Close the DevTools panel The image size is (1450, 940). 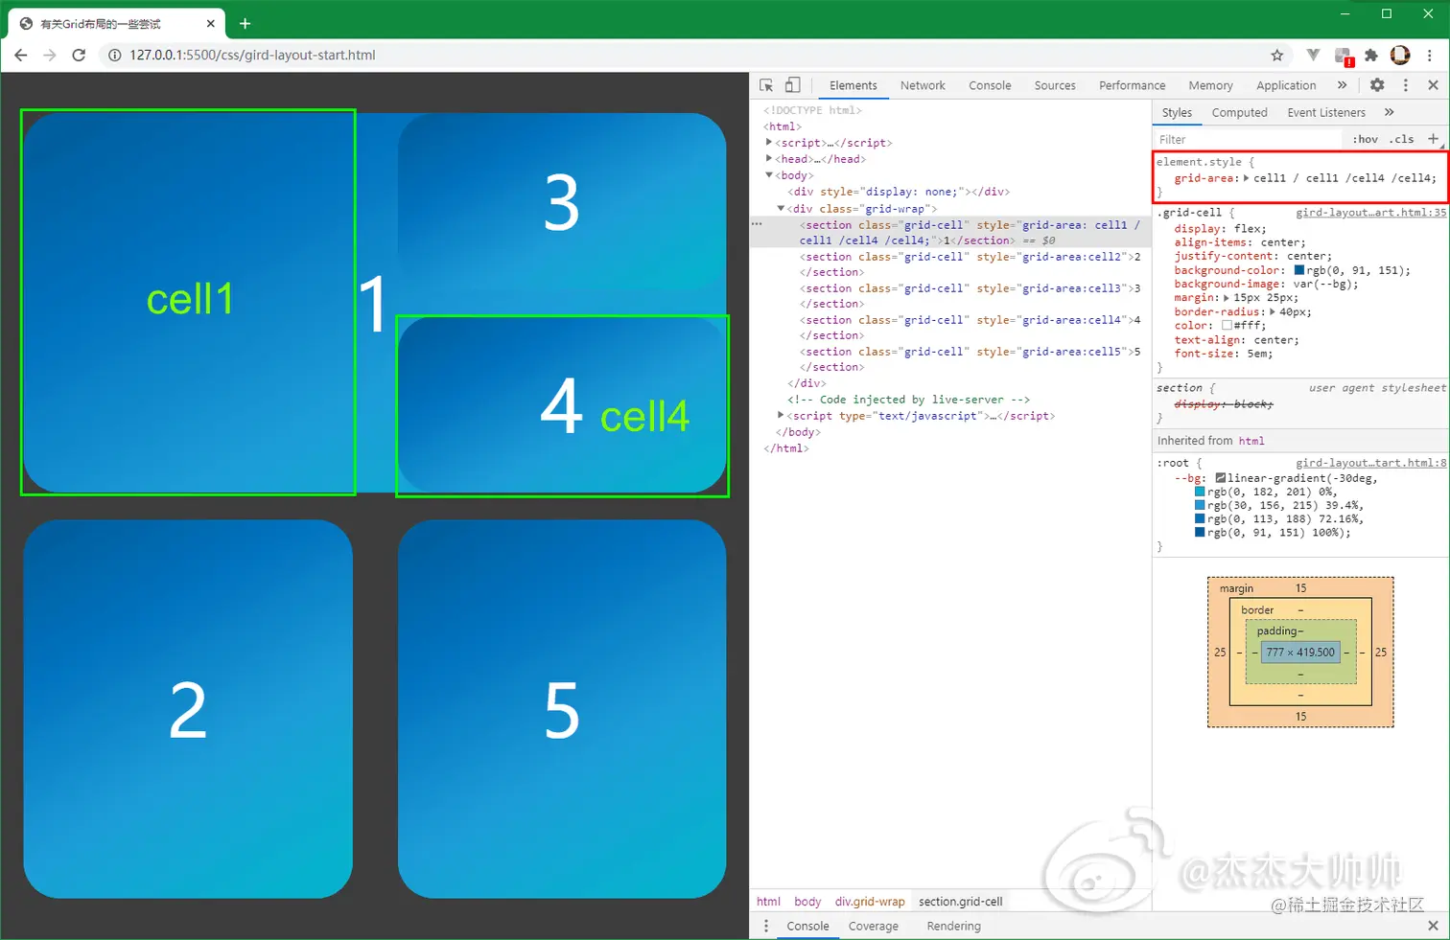tap(1433, 85)
